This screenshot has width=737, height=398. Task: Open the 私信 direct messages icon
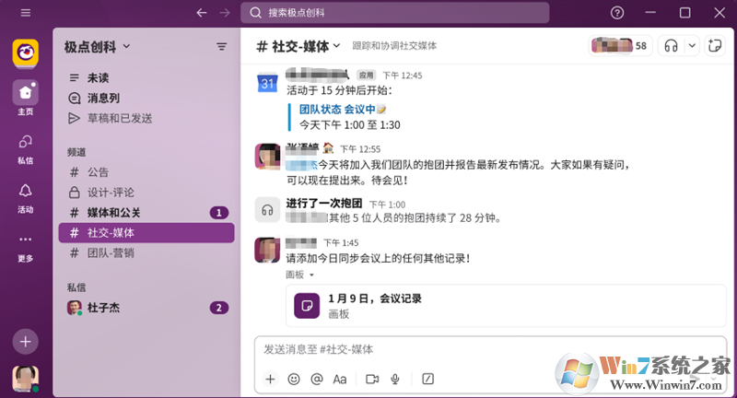pos(26,142)
